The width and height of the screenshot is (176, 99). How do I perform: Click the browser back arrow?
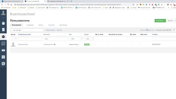[x=2, y=5]
